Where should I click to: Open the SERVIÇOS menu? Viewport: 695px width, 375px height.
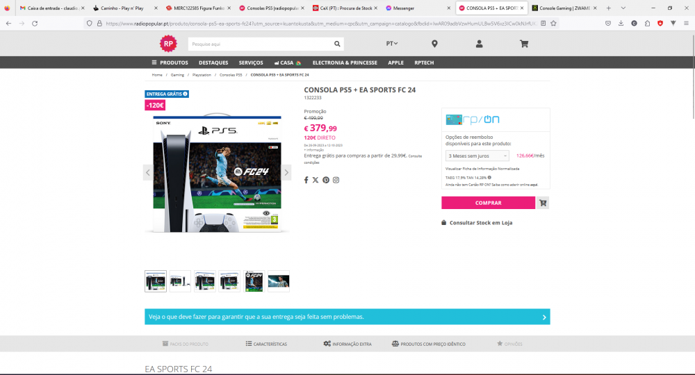point(251,63)
